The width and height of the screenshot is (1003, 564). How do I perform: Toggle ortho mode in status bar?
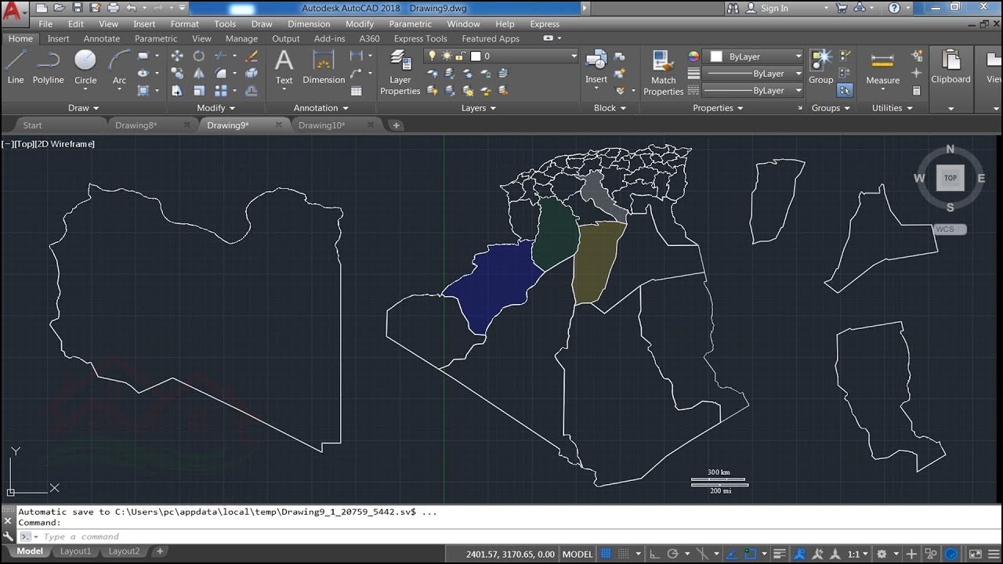[654, 554]
